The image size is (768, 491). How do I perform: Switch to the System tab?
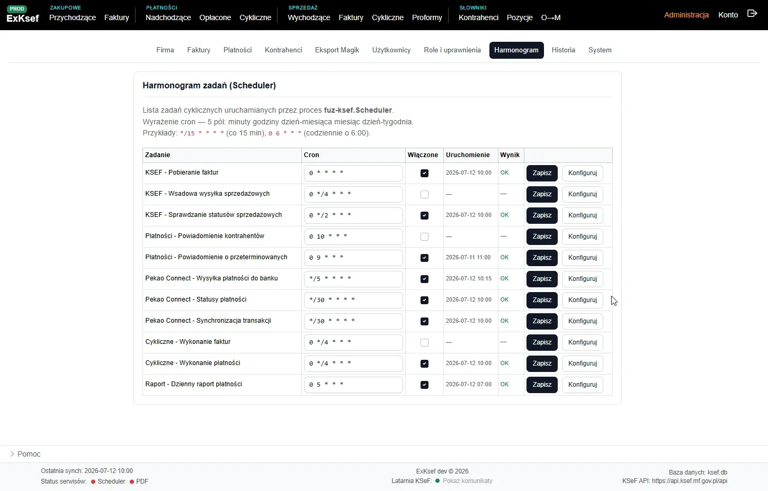[x=600, y=50]
